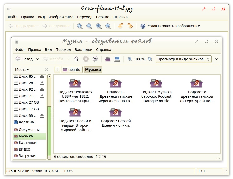This screenshot has height=179, width=233.
Task: Eject Диск 28 in sidebar
Action: 42,83
